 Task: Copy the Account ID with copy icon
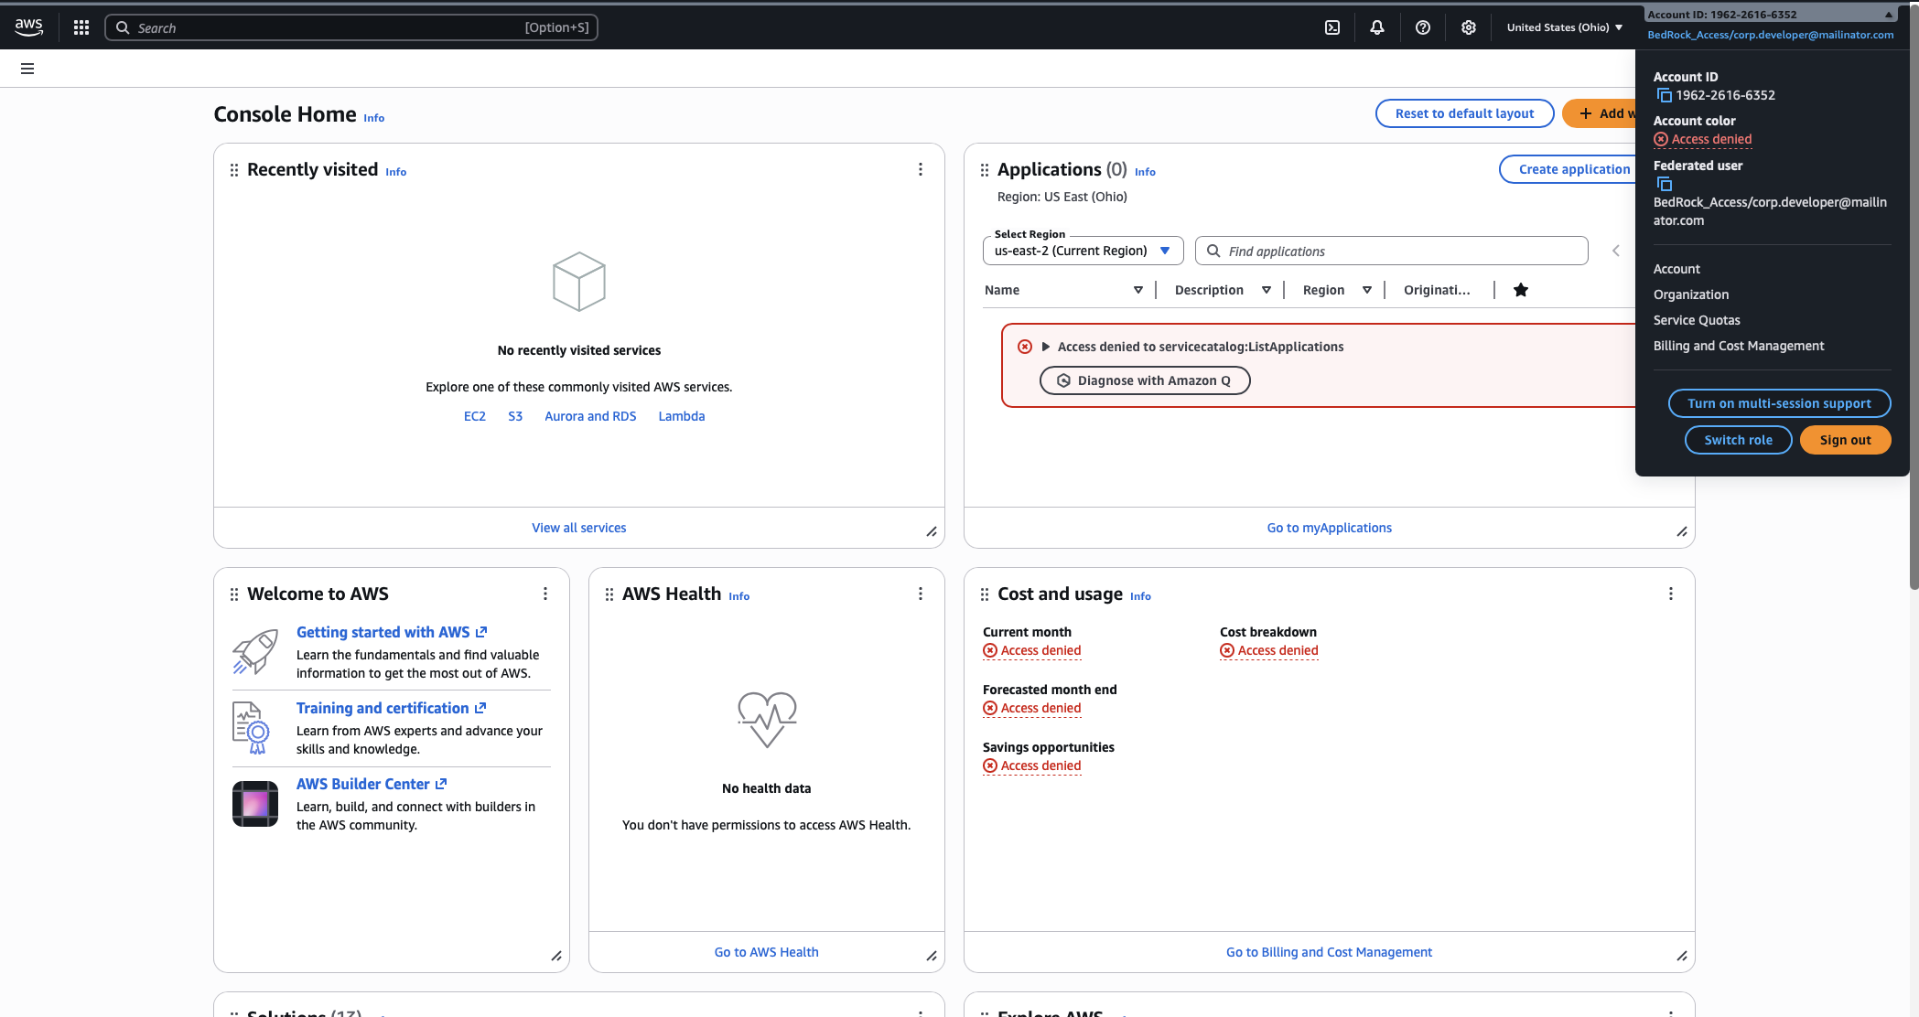click(x=1665, y=95)
